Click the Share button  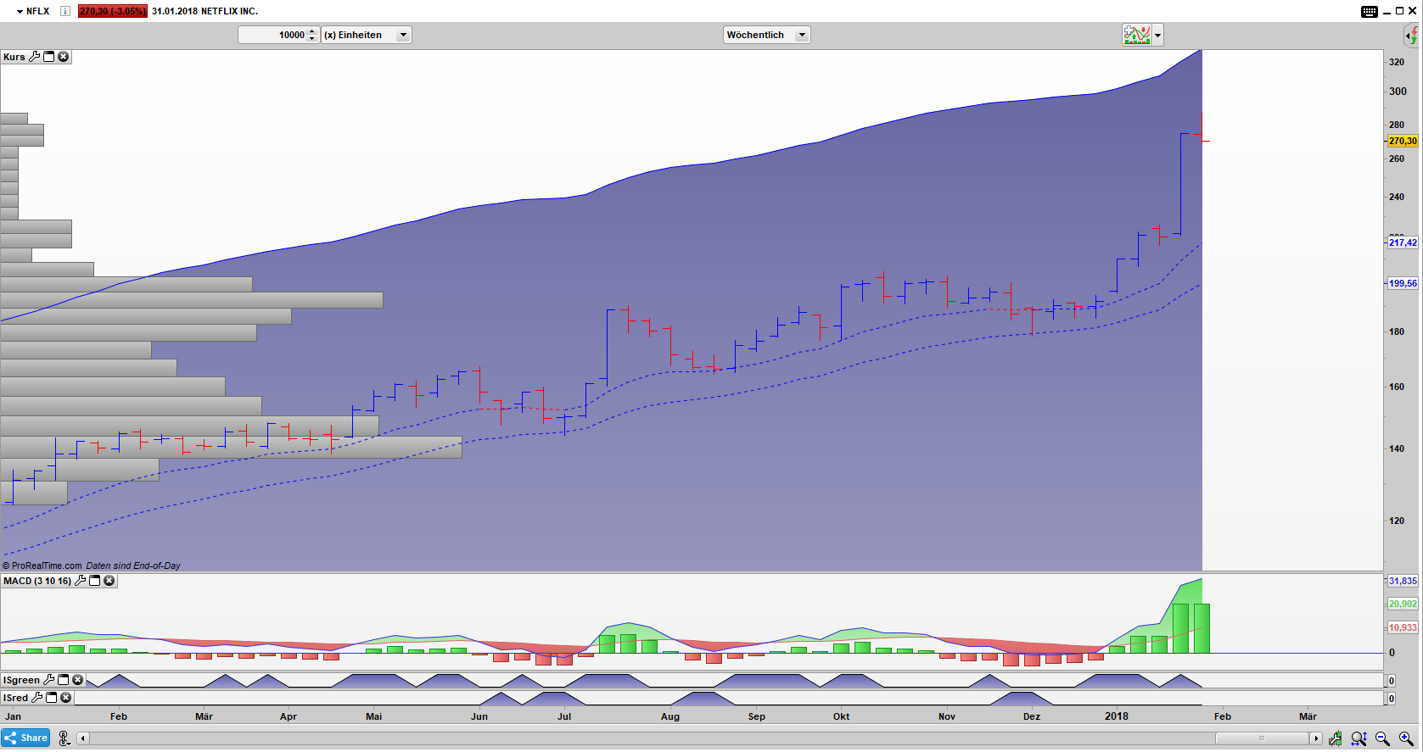(26, 738)
